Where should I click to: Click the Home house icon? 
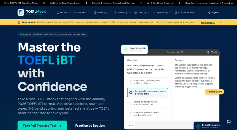click(58, 12)
